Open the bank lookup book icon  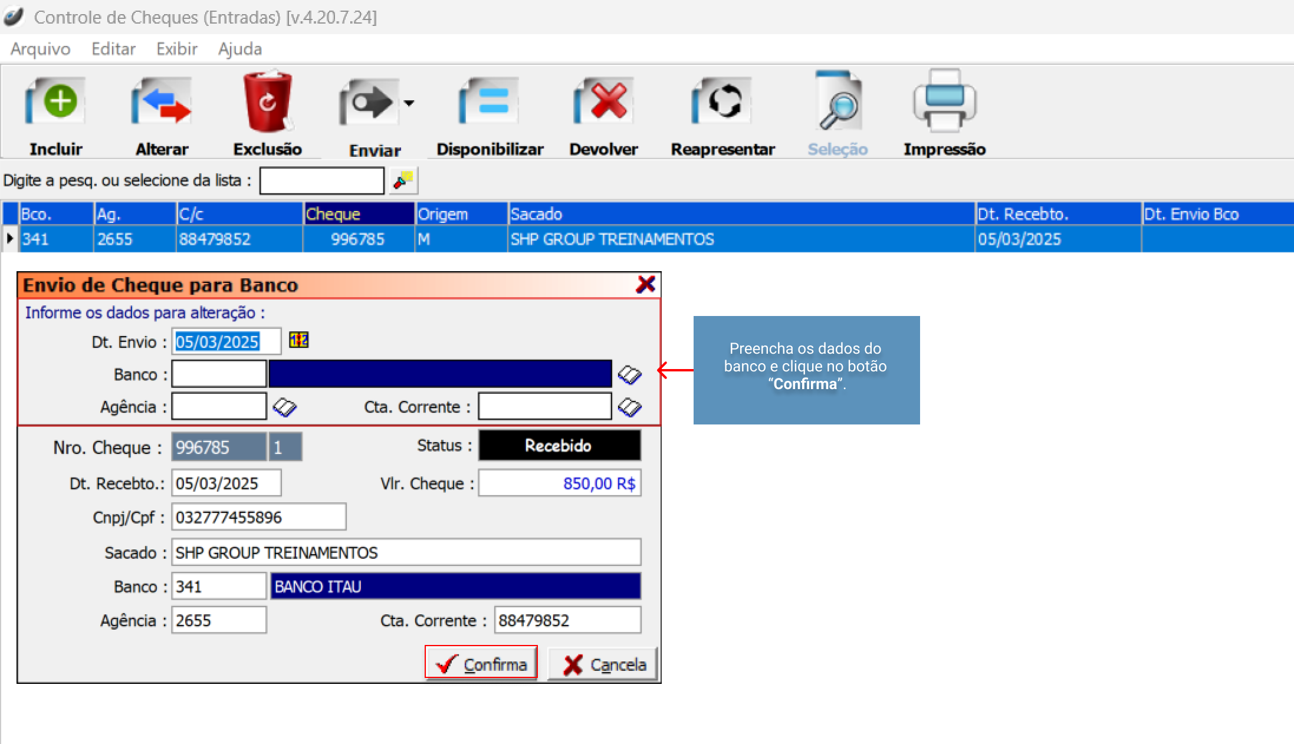tap(629, 374)
